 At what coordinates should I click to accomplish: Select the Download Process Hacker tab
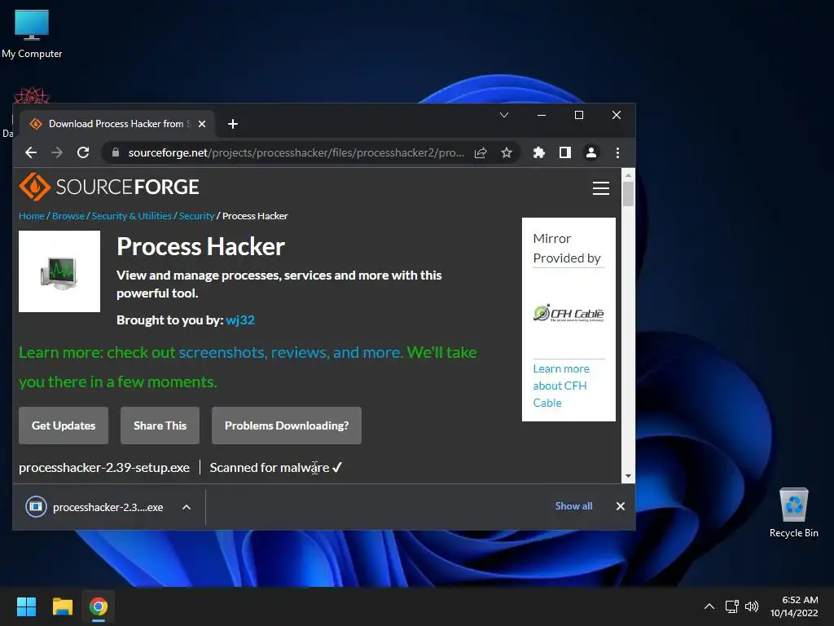pyautogui.click(x=117, y=124)
